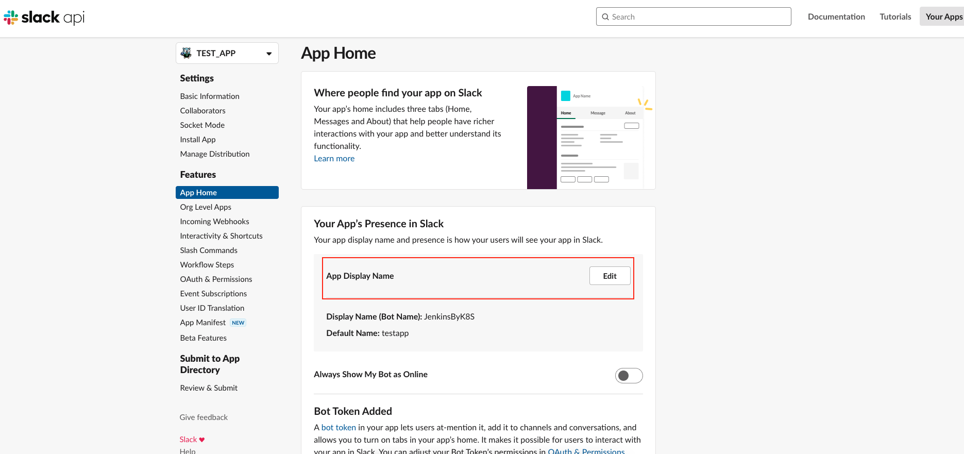Image resolution: width=964 pixels, height=454 pixels.
Task: Click the Slack footer link
Action: click(188, 440)
